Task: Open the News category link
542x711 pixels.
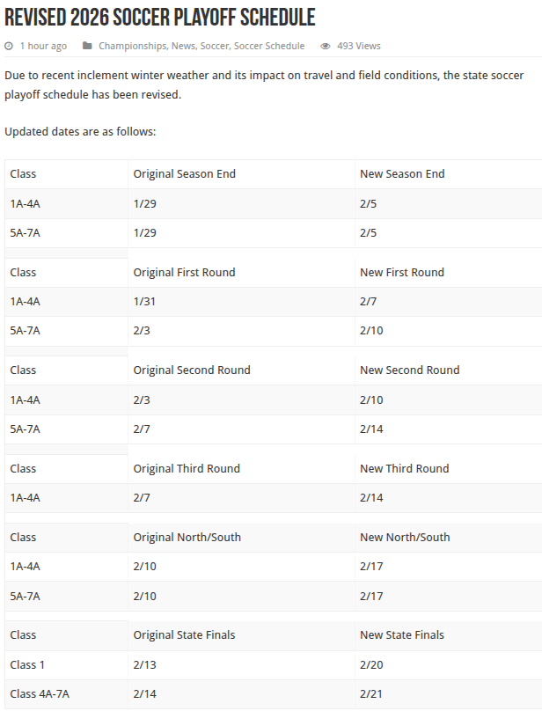Action: (184, 46)
